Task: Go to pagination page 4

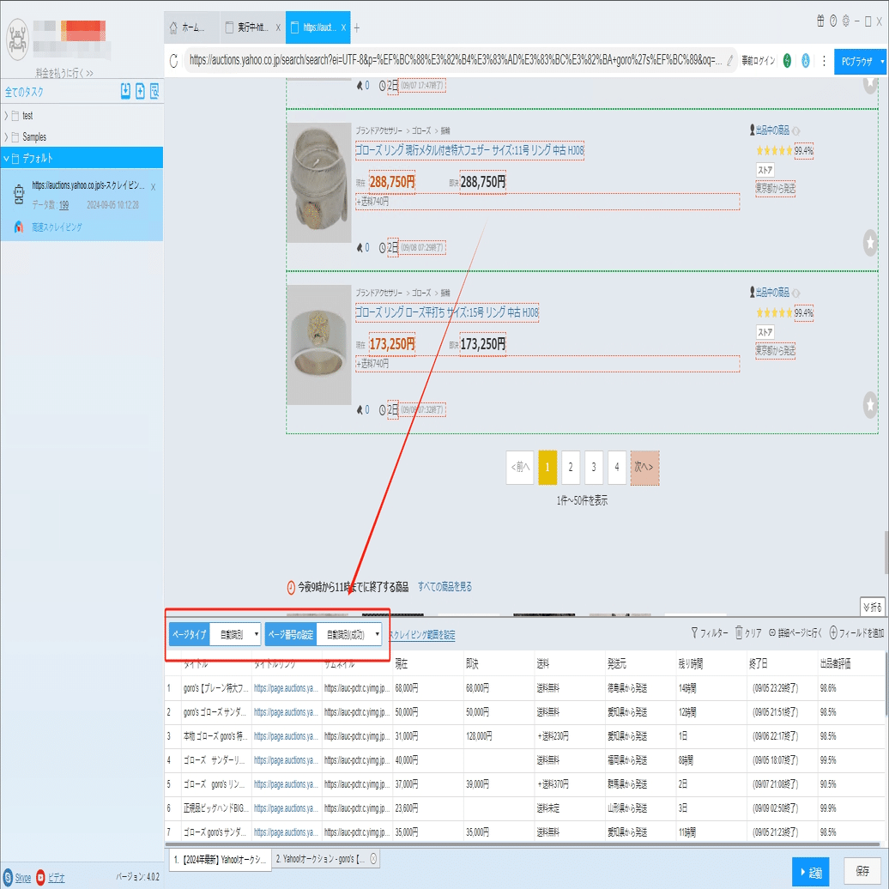Action: pos(617,467)
